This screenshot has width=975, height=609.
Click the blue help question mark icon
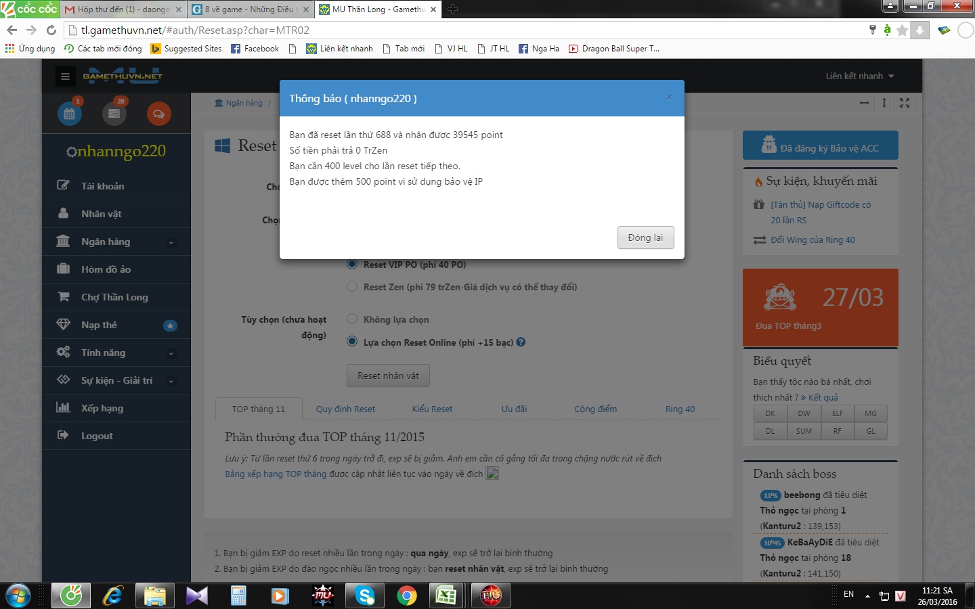click(x=521, y=342)
